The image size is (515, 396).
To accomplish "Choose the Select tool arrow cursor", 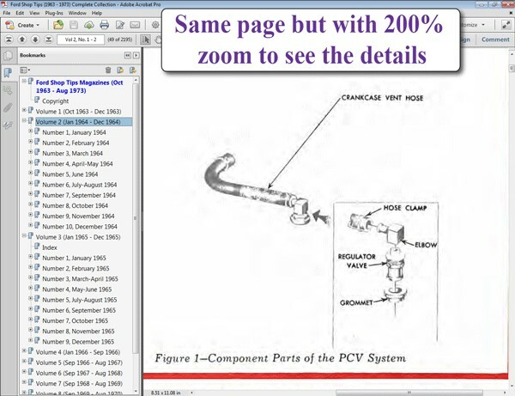I will pyautogui.click(x=145, y=40).
